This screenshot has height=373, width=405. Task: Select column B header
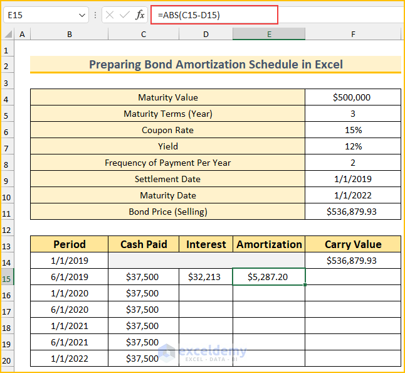(69, 35)
